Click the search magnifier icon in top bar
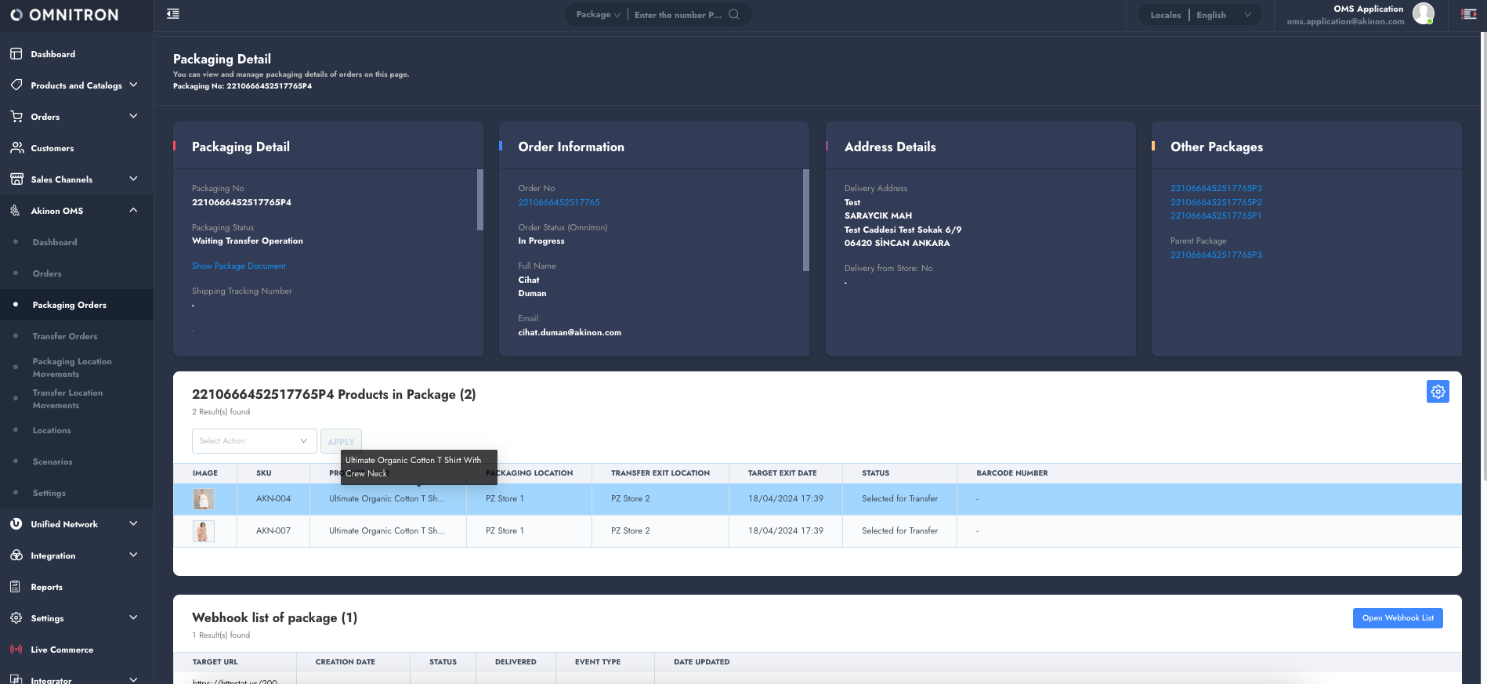This screenshot has width=1487, height=684. click(x=733, y=14)
